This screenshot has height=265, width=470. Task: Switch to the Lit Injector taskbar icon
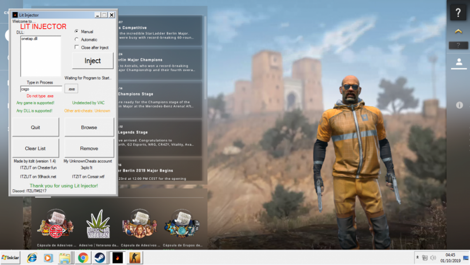117,258
